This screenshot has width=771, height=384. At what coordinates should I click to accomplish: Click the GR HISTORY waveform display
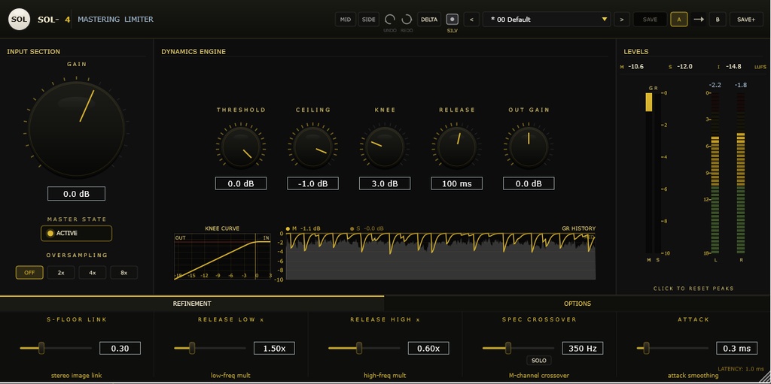point(440,256)
